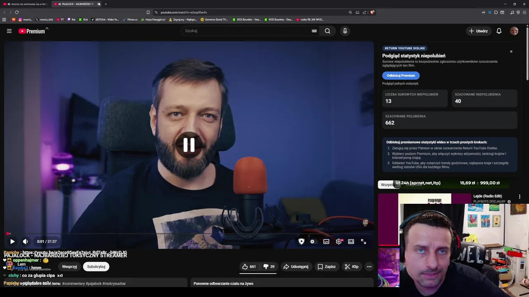Create a clip with Klip button
The image size is (529, 297).
(x=352, y=267)
